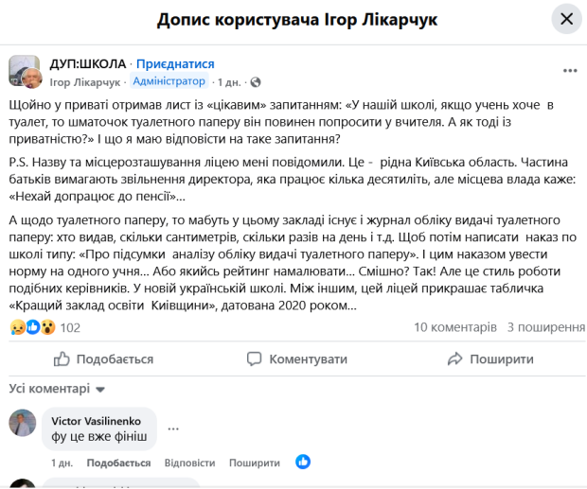Click the Коментувати comment button

(296, 359)
